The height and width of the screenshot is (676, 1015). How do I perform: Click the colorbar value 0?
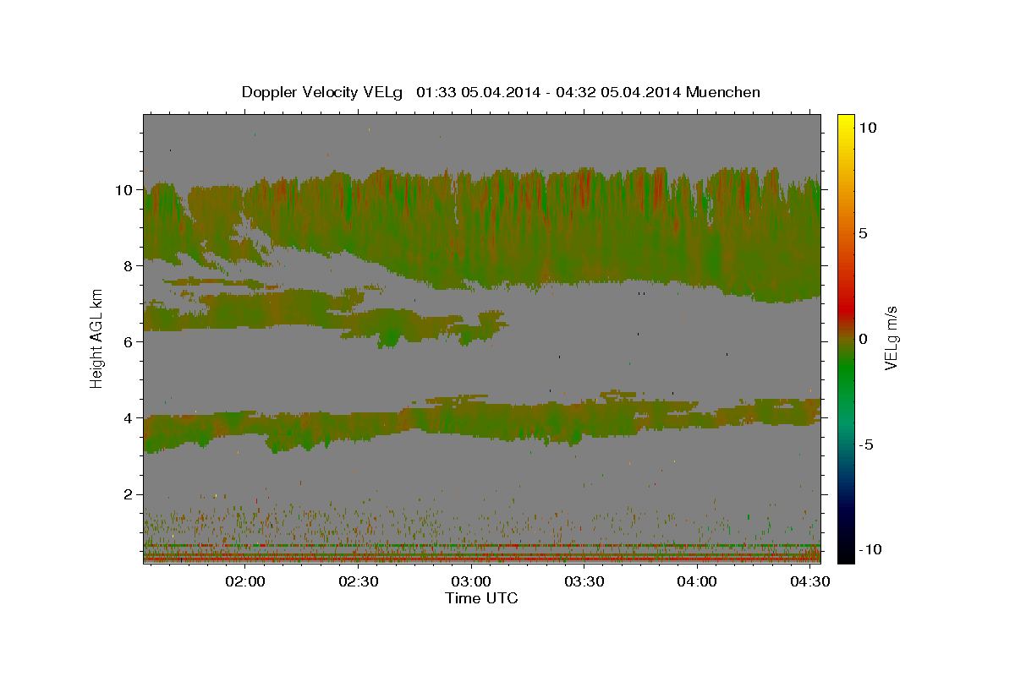pos(864,339)
